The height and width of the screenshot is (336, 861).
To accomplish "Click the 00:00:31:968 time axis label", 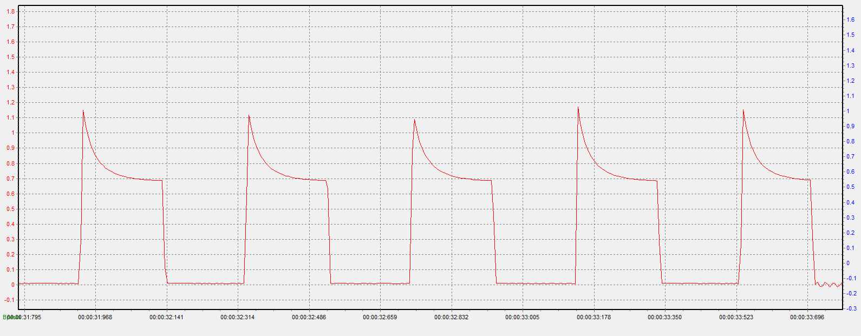I will [95, 317].
